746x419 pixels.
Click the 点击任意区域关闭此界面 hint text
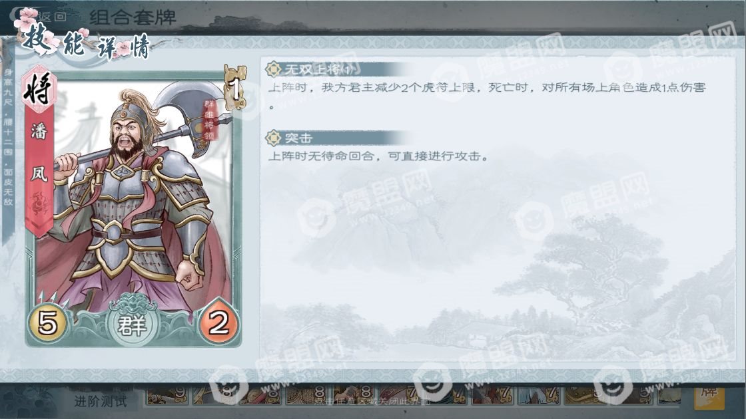click(372, 401)
